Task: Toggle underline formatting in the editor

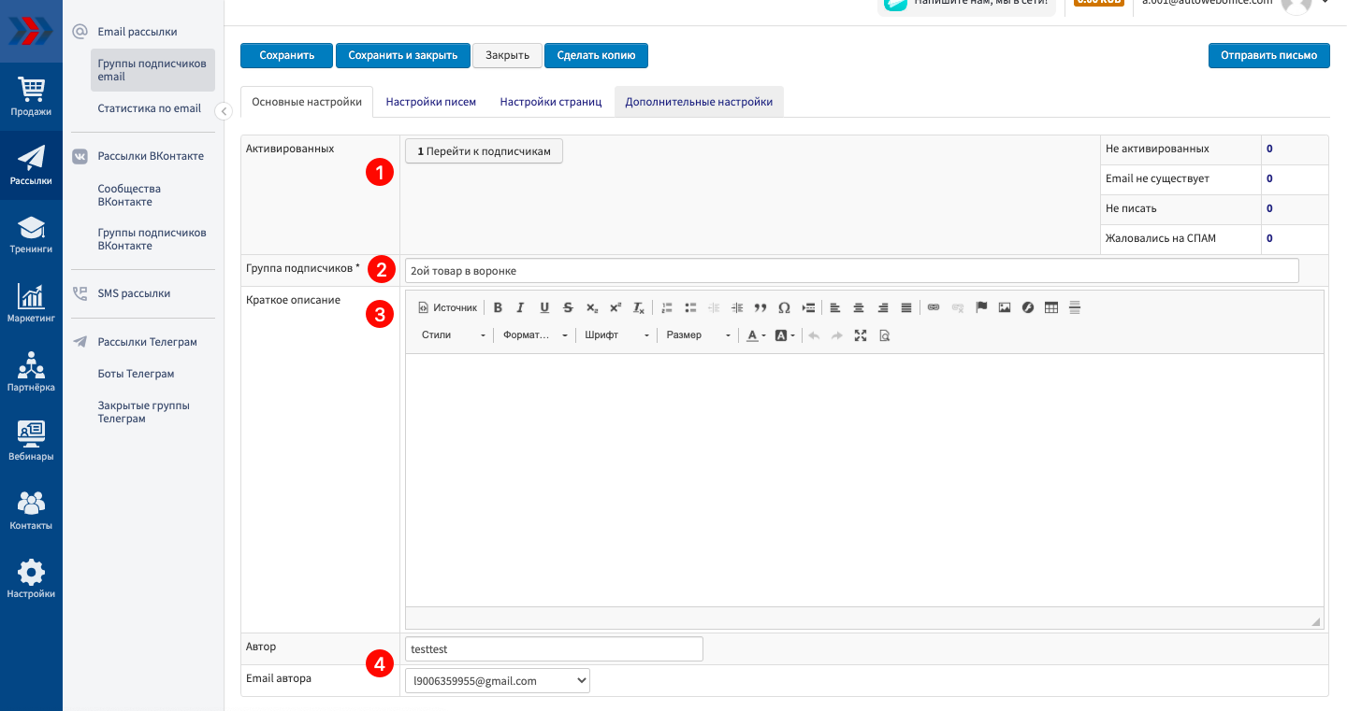Action: point(544,307)
